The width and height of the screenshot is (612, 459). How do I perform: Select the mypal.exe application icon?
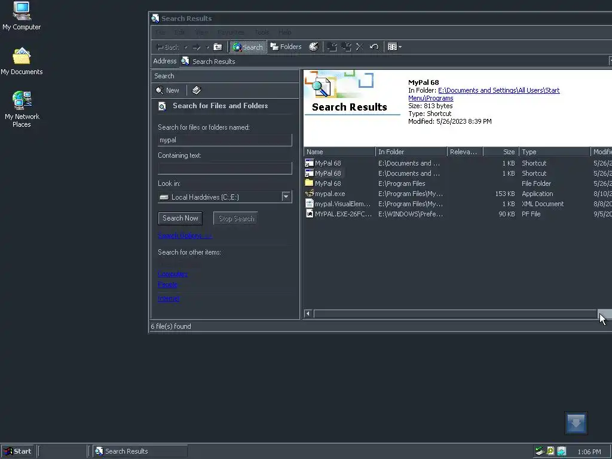309,193
